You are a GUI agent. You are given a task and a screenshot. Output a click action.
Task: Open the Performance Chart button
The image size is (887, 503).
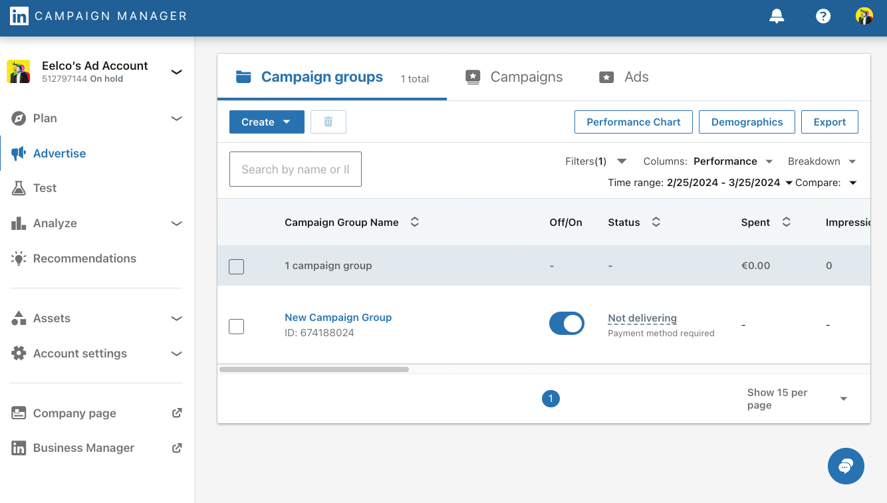(x=634, y=122)
